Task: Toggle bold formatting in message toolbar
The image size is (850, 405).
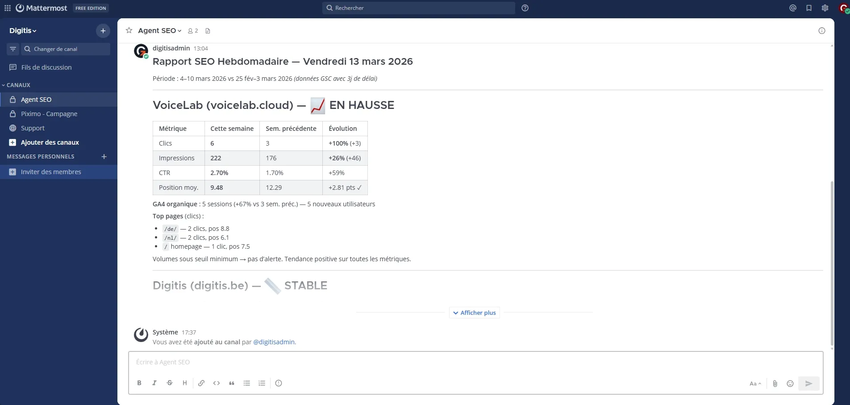Action: point(139,383)
